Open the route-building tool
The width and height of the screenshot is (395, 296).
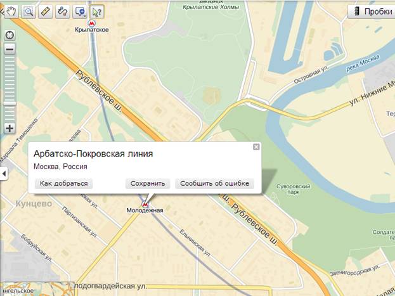tap(63, 12)
